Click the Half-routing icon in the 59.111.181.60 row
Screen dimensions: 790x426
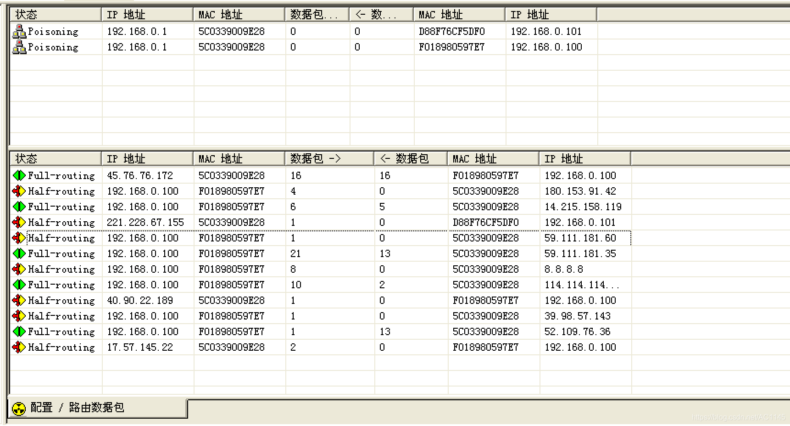[19, 238]
